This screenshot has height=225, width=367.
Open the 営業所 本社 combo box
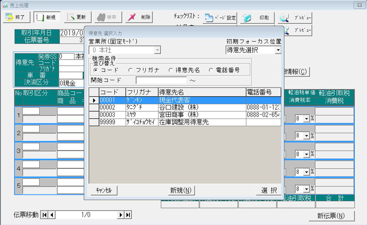(x=157, y=50)
